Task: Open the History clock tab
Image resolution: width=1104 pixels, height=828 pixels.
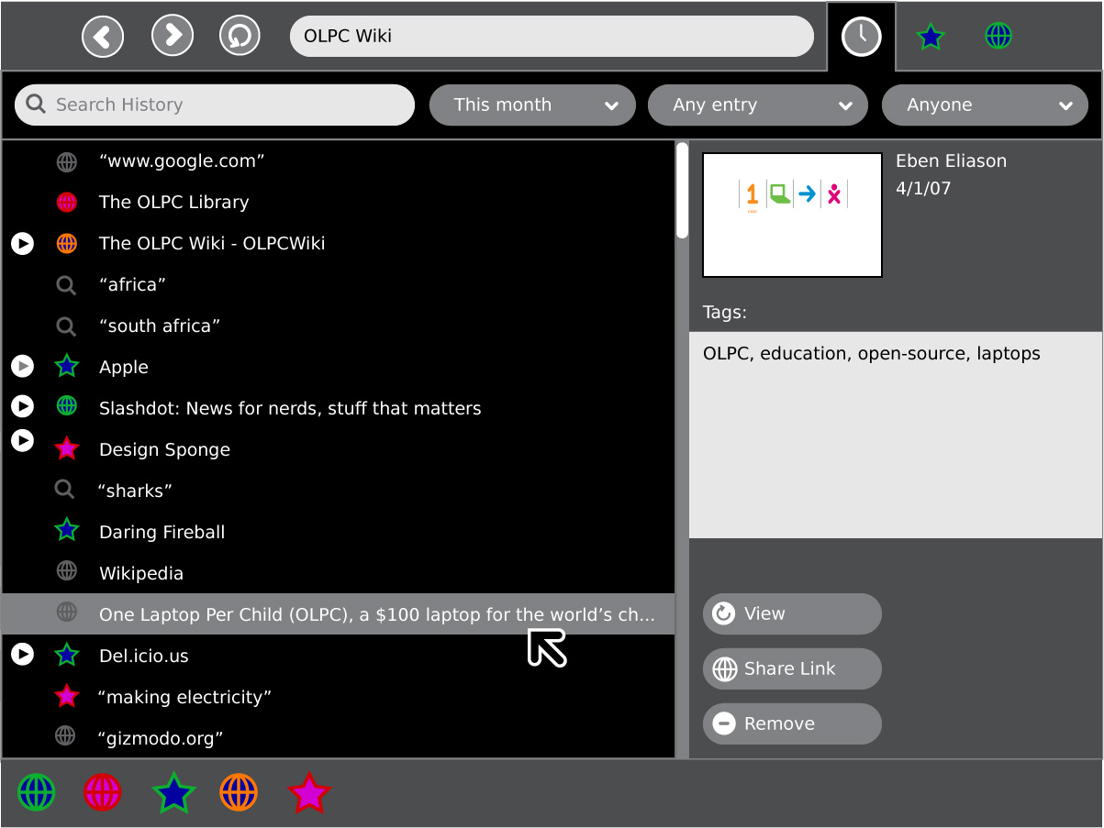Action: (x=861, y=37)
